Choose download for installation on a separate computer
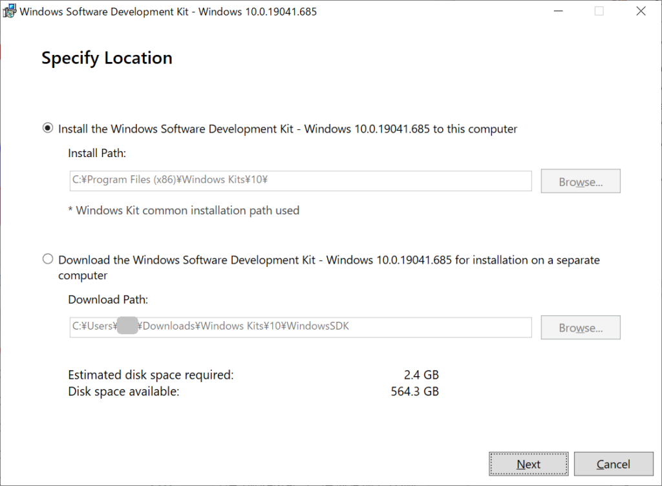Screen dimensions: 662x486 [48, 258]
